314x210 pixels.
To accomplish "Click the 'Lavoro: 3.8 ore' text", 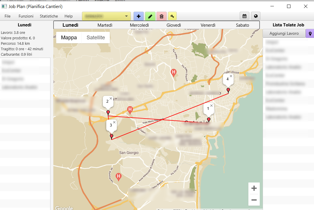I will [13, 32].
